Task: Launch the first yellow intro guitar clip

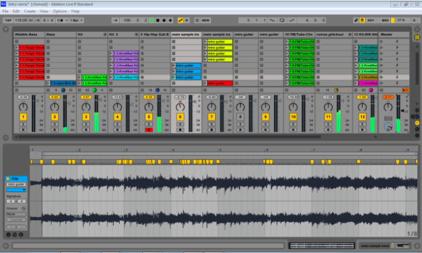Action: [x=205, y=41]
